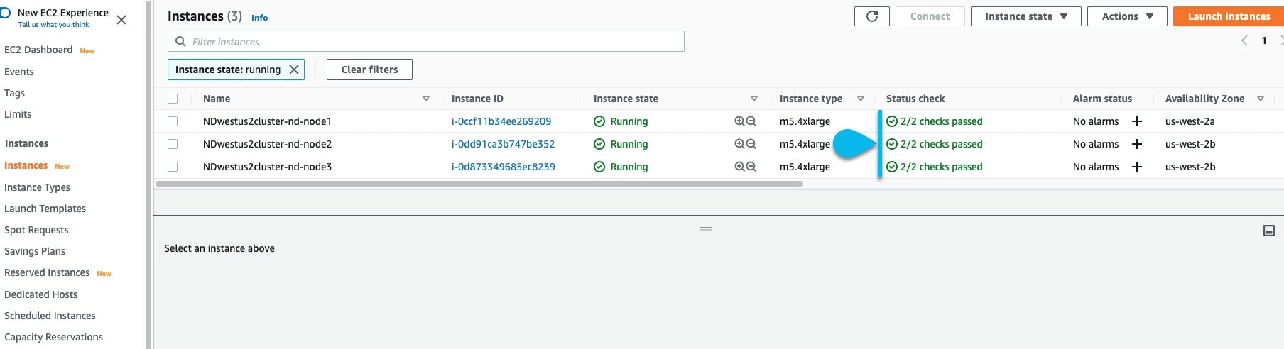The height and width of the screenshot is (349, 1284).
Task: Click the Alarm status column header
Action: point(1102,99)
